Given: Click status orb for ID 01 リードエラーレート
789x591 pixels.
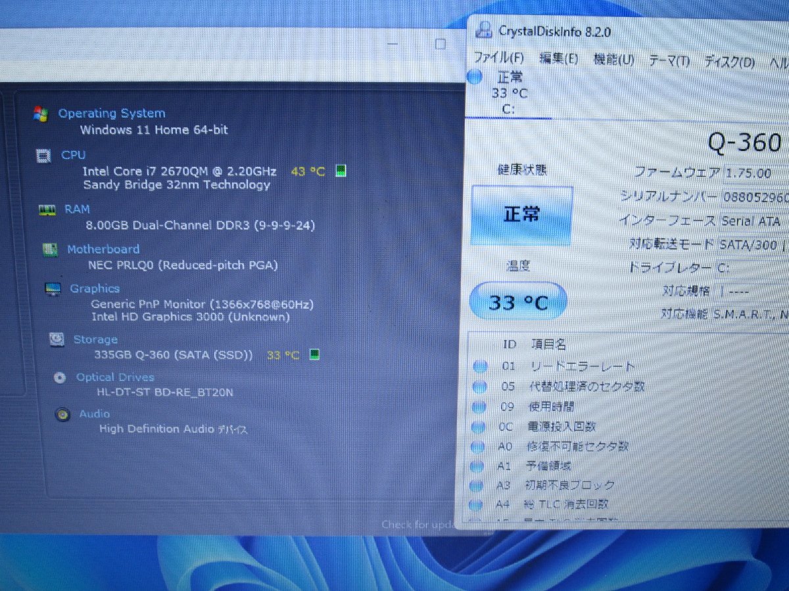Looking at the screenshot, I should [480, 366].
